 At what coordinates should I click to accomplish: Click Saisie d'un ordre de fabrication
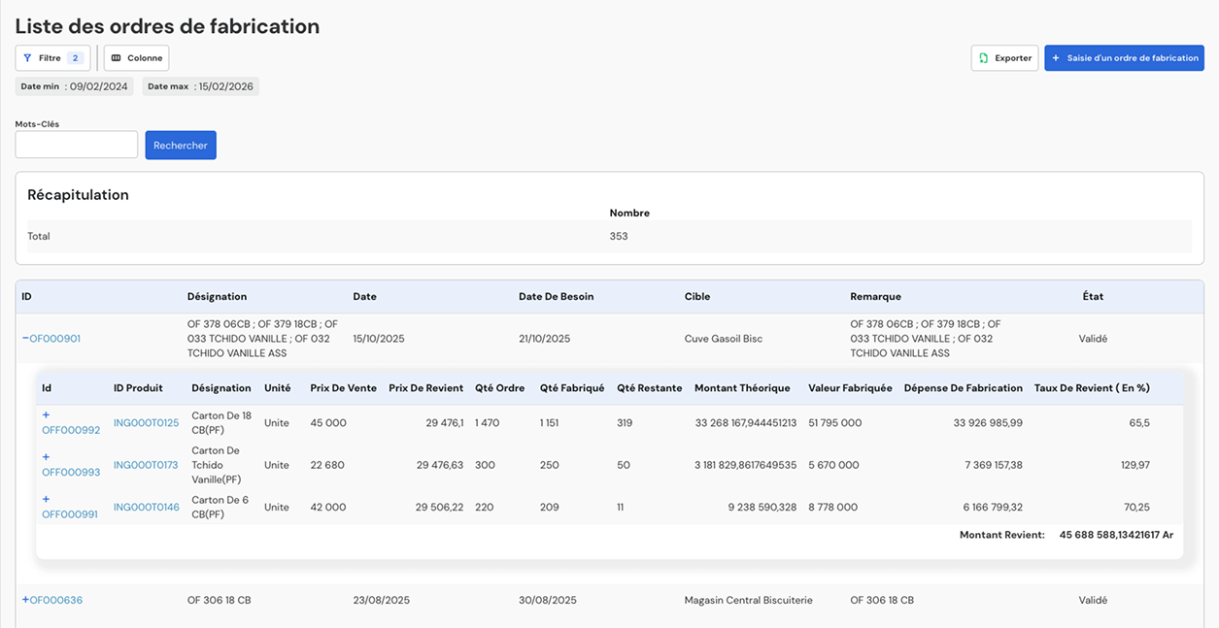(1124, 58)
